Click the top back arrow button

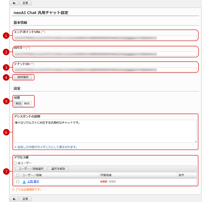click(14, 3)
